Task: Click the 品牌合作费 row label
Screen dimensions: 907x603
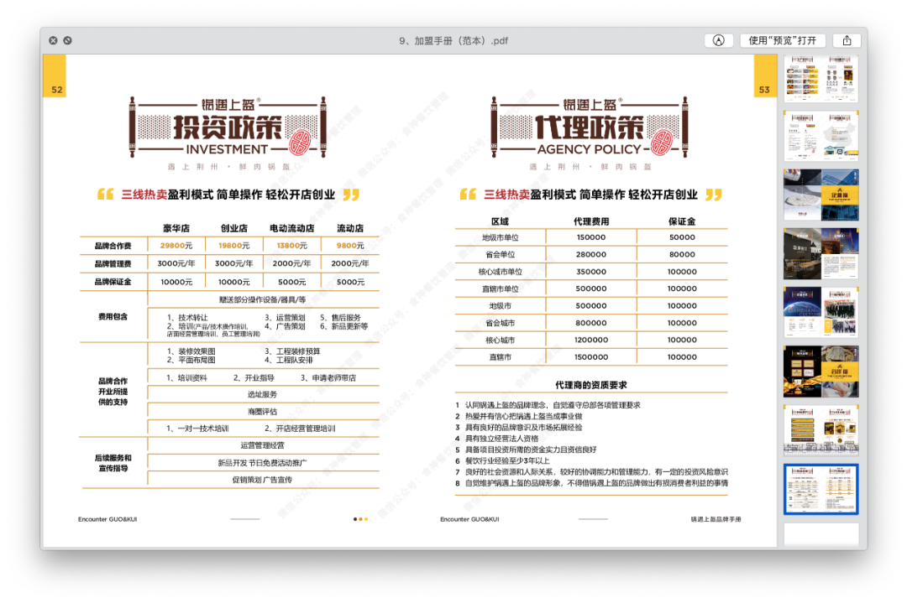Action: pos(113,246)
